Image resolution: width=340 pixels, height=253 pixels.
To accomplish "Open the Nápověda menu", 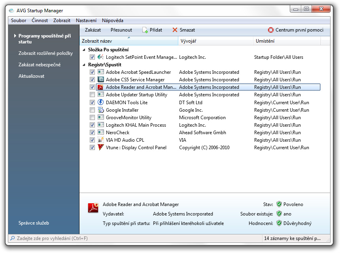I will 113,21.
